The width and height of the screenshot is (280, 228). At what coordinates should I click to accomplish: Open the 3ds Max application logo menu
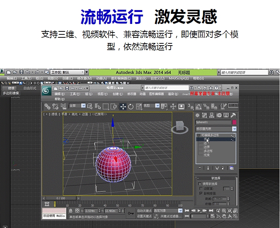46,91
